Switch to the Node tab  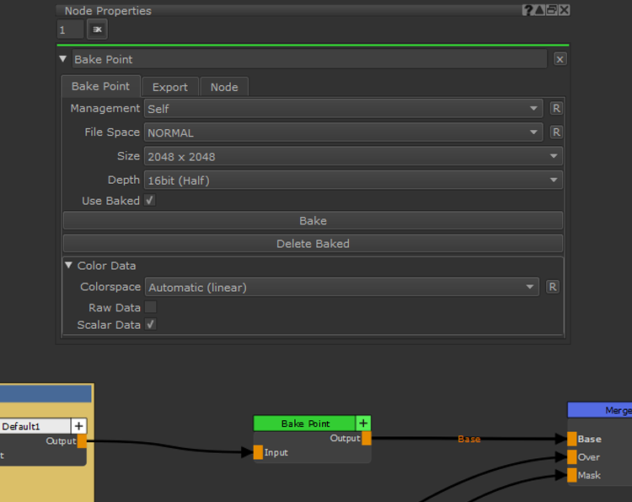(224, 87)
